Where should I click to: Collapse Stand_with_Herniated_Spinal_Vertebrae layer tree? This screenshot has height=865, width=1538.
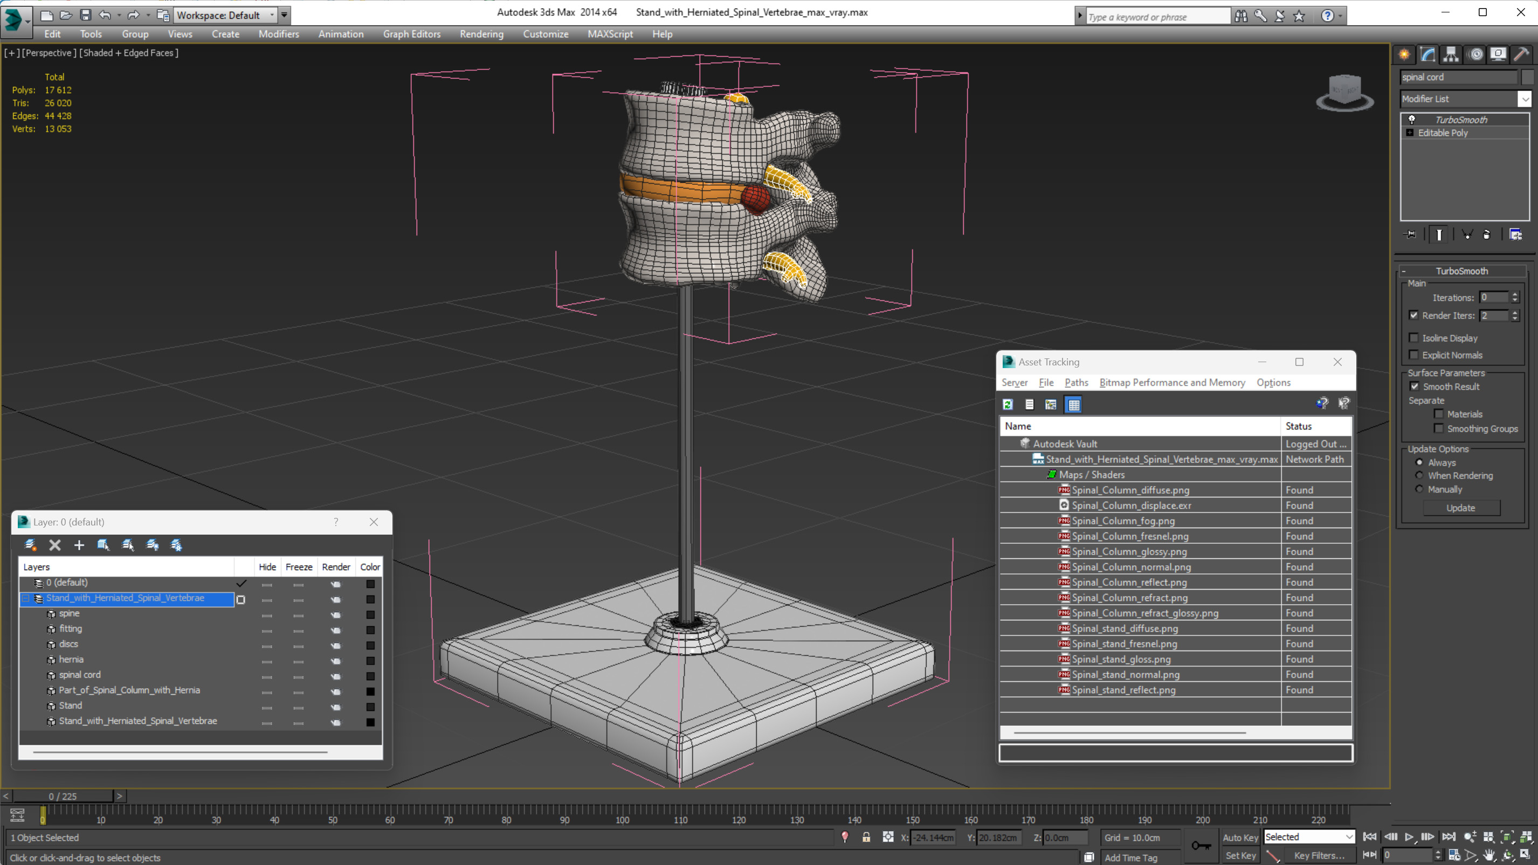click(26, 598)
